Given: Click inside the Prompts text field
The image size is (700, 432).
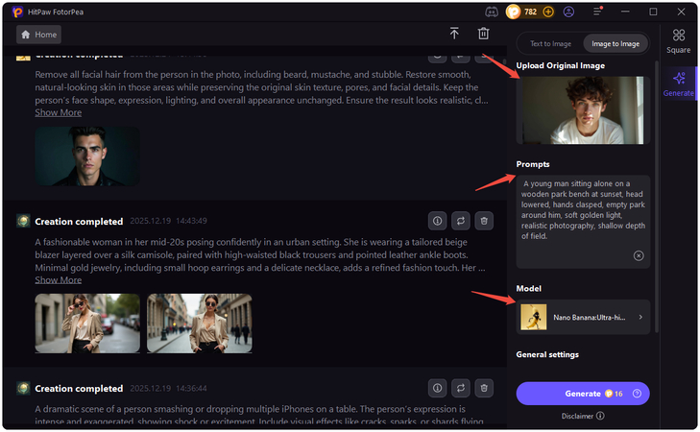Looking at the screenshot, I should tap(583, 222).
